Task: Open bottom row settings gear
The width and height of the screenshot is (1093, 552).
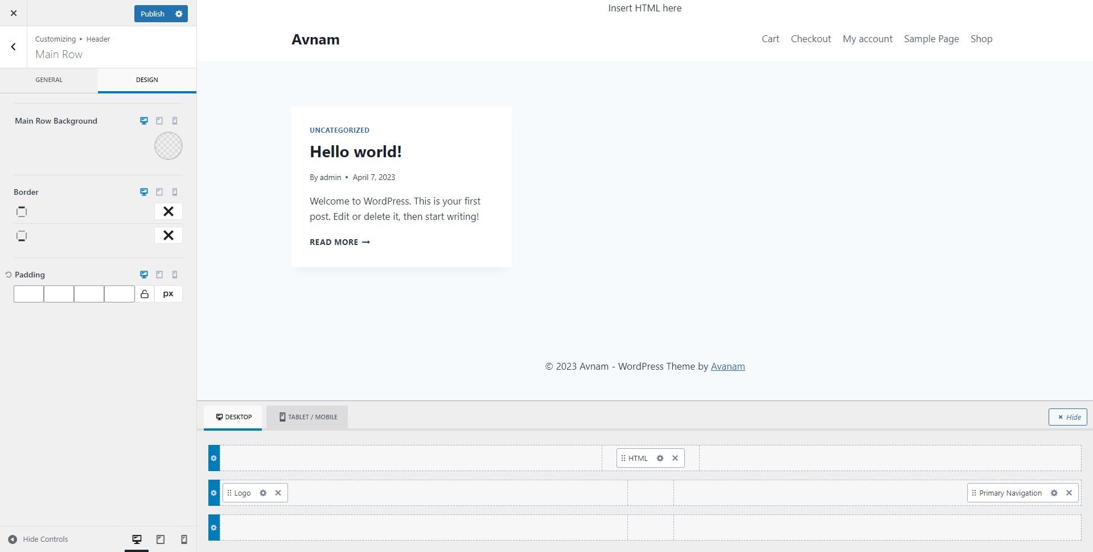Action: [214, 528]
